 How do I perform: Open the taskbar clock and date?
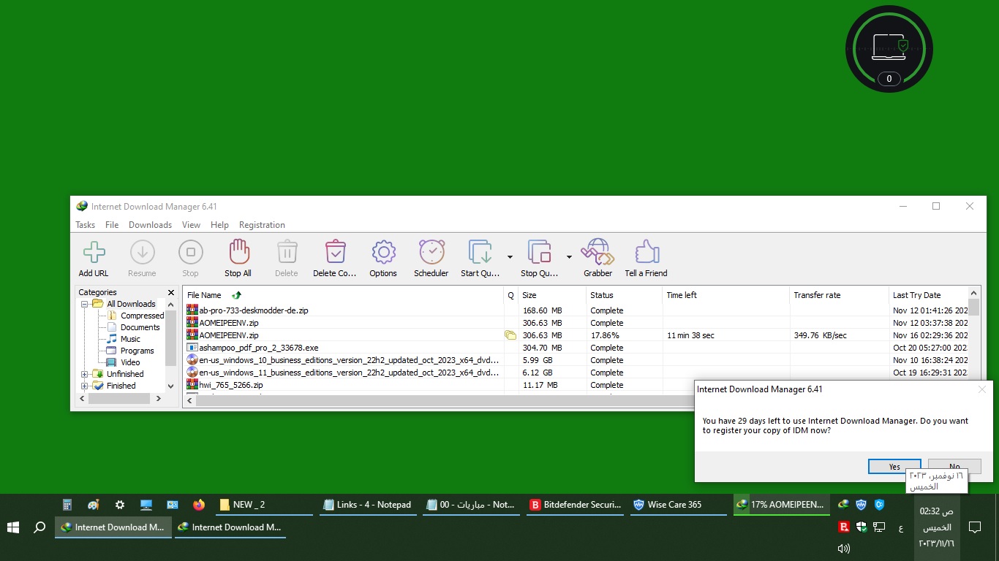tap(936, 527)
